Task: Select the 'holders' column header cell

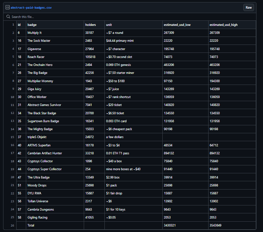Action: [94, 25]
